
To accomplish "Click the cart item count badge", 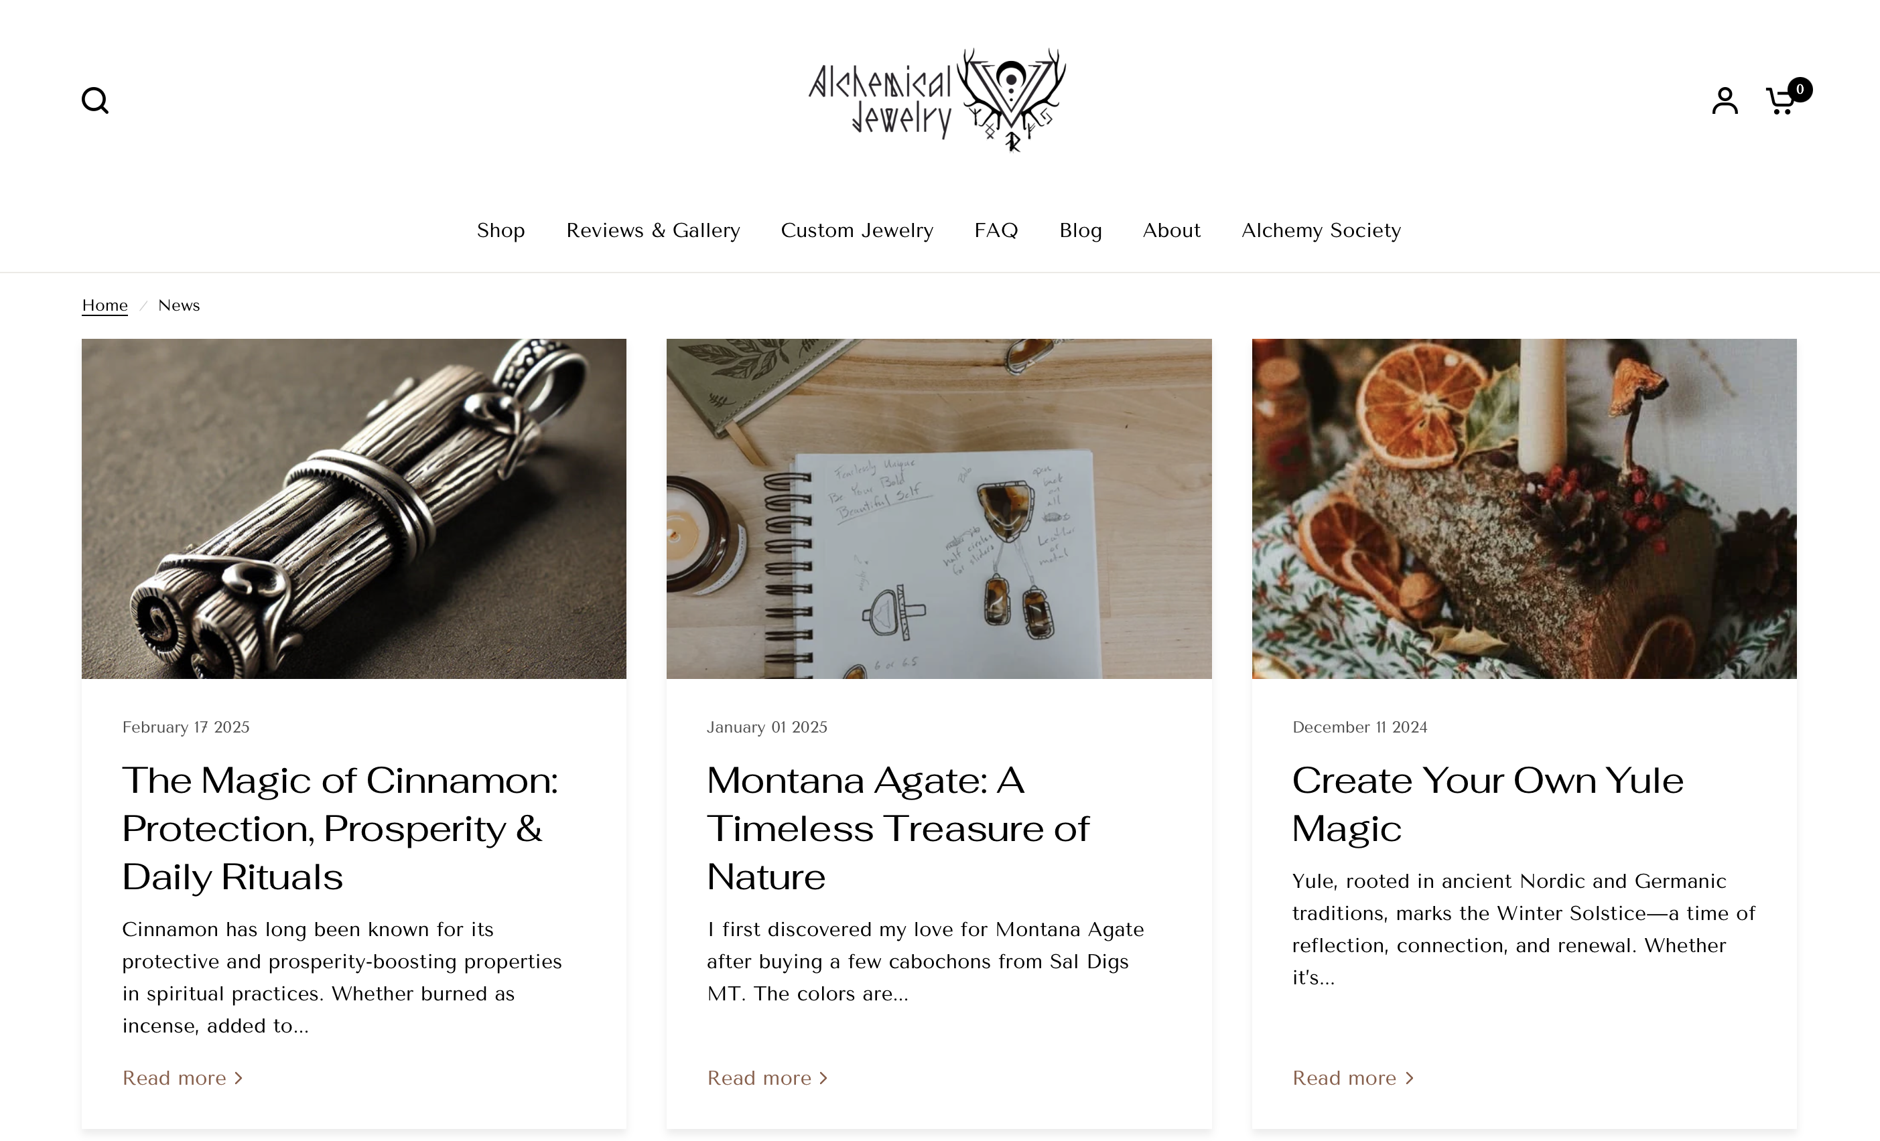I will click(x=1800, y=89).
